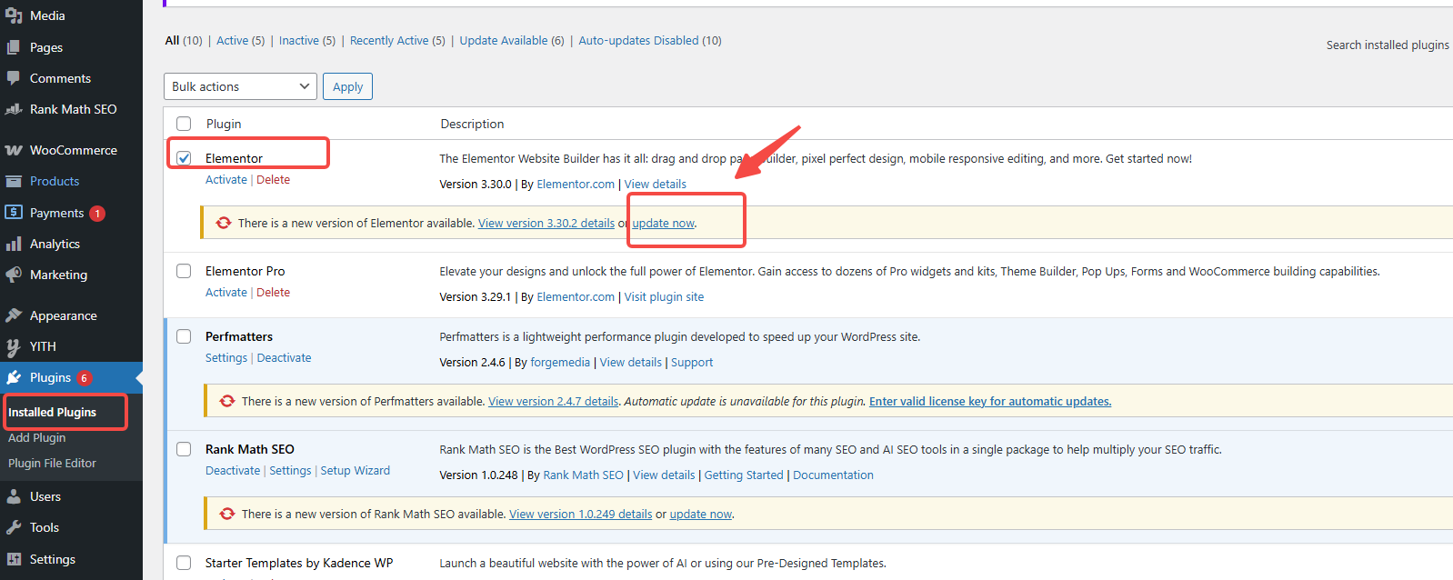Viewport: 1453px width, 580px height.
Task: Click the Analytics bar chart icon
Action: pyautogui.click(x=14, y=244)
